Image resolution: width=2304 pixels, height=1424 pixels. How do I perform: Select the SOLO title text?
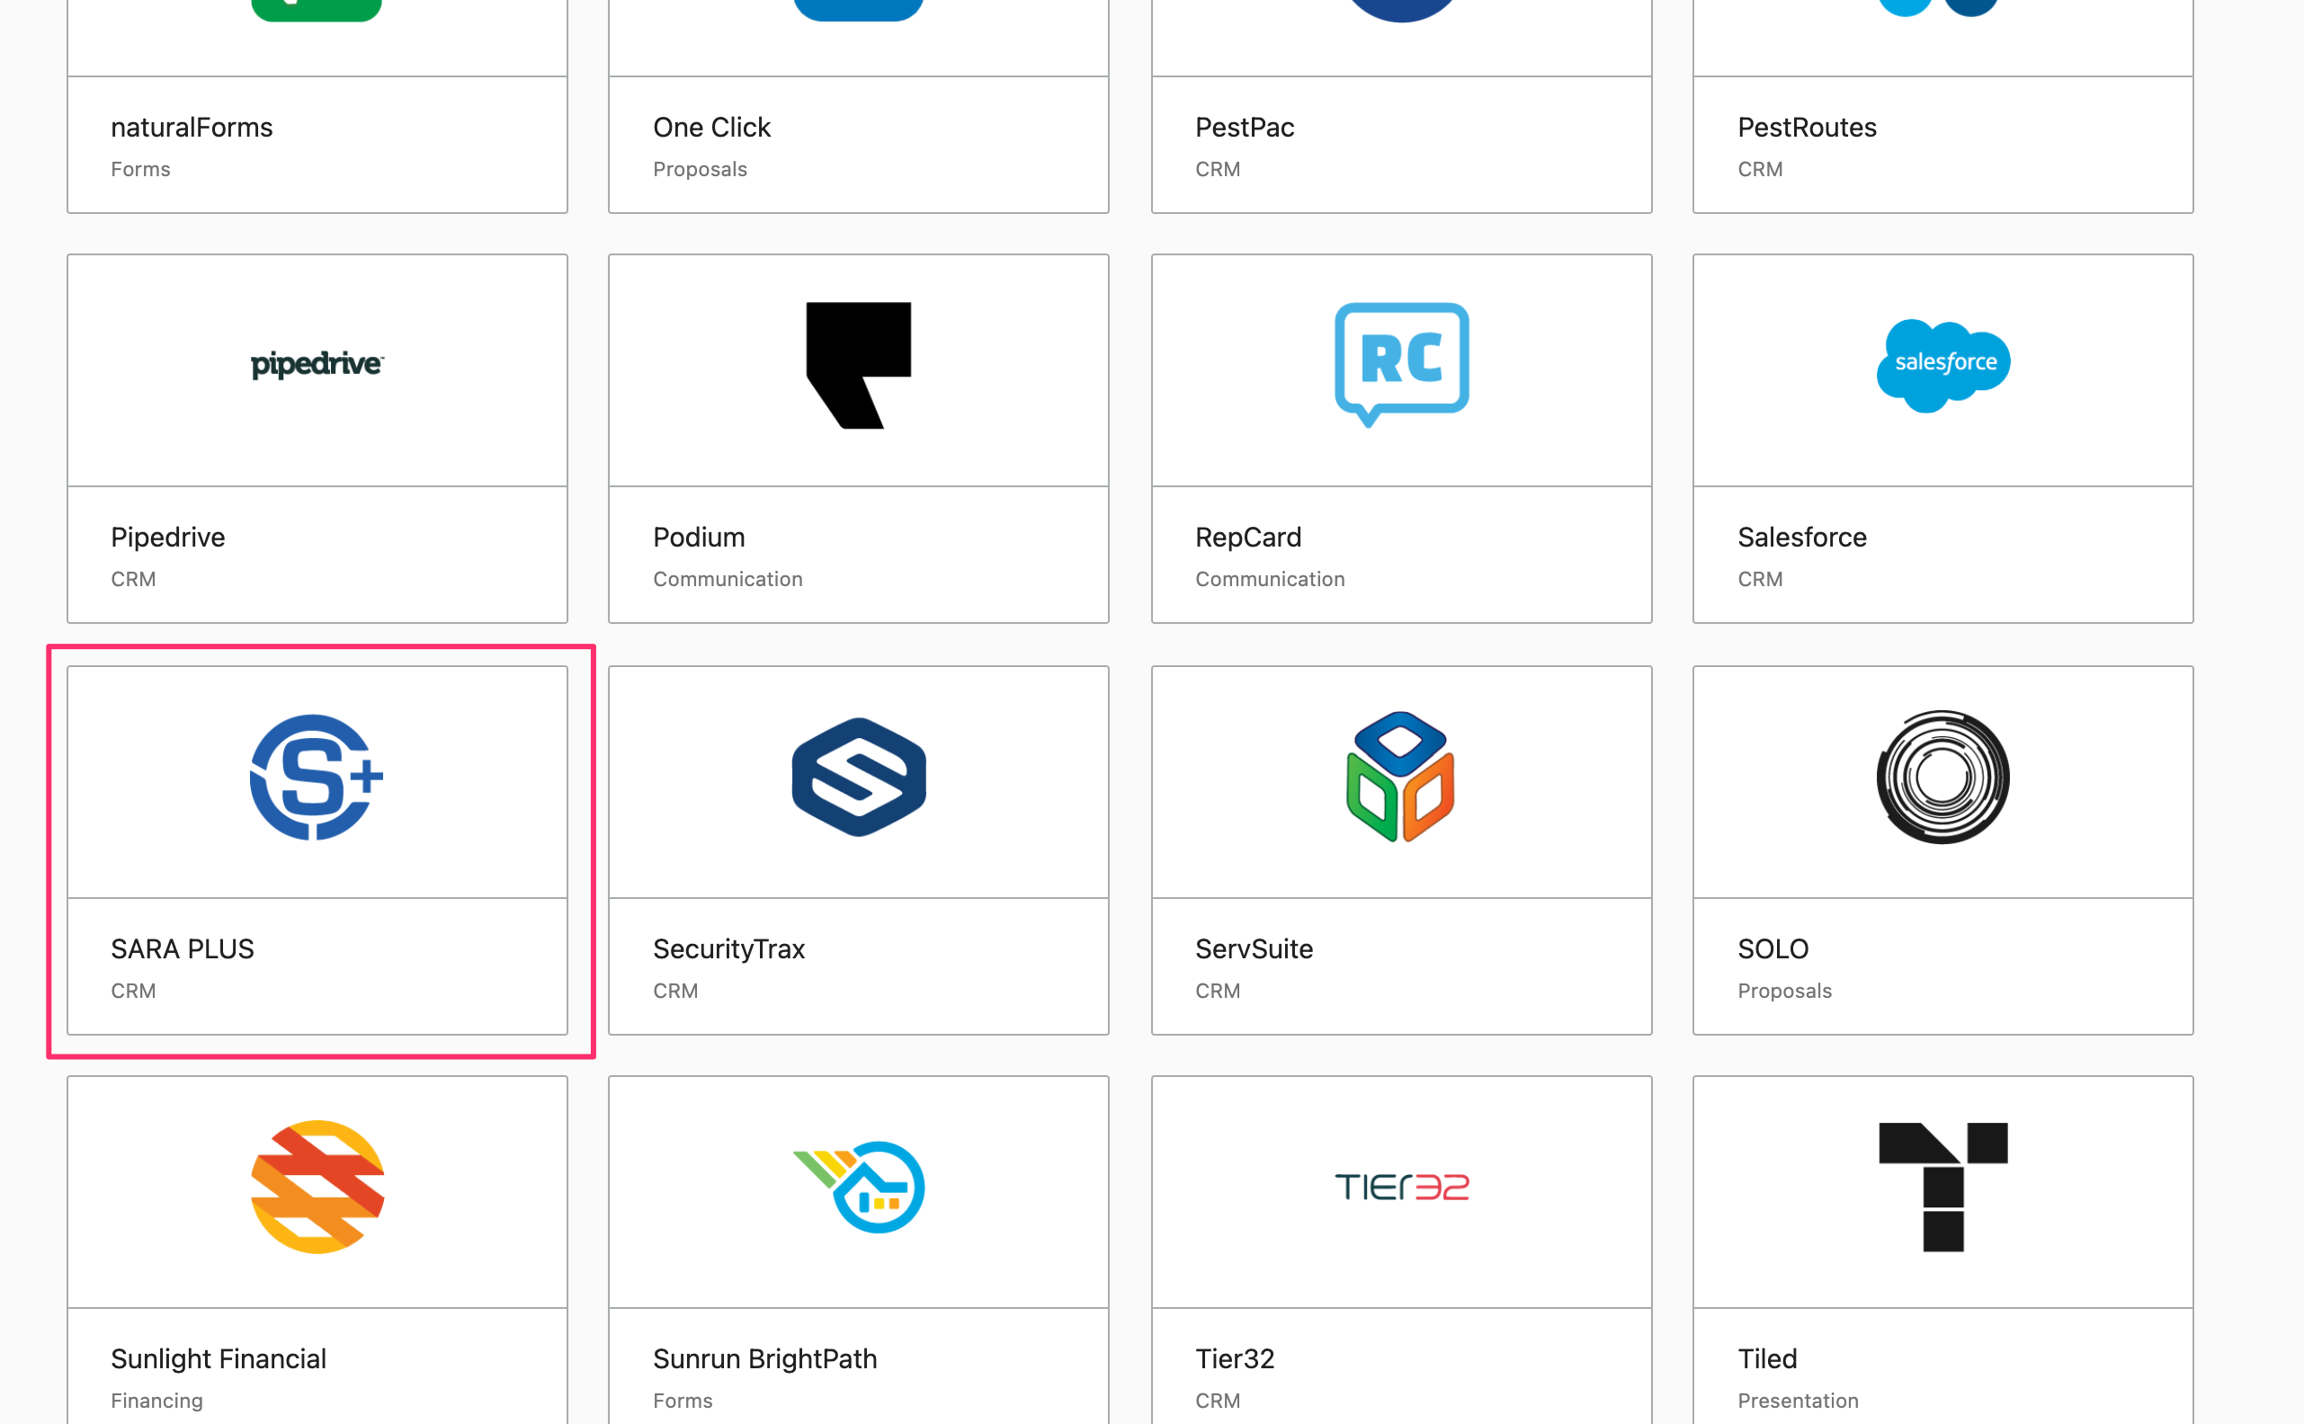pos(1773,948)
